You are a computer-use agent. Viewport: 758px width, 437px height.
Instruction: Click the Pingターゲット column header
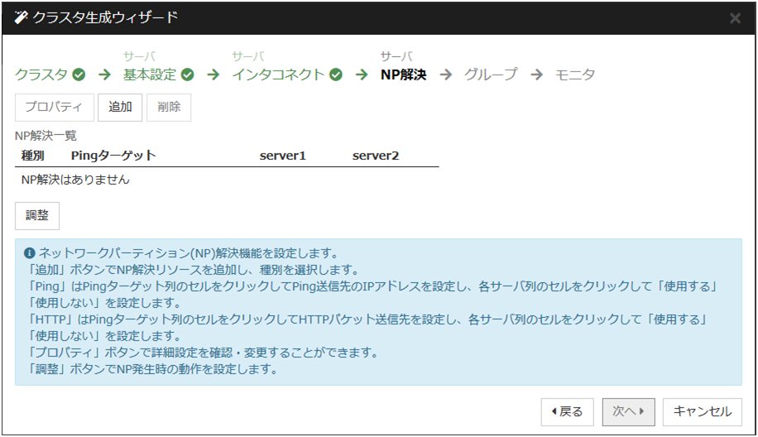click(113, 156)
